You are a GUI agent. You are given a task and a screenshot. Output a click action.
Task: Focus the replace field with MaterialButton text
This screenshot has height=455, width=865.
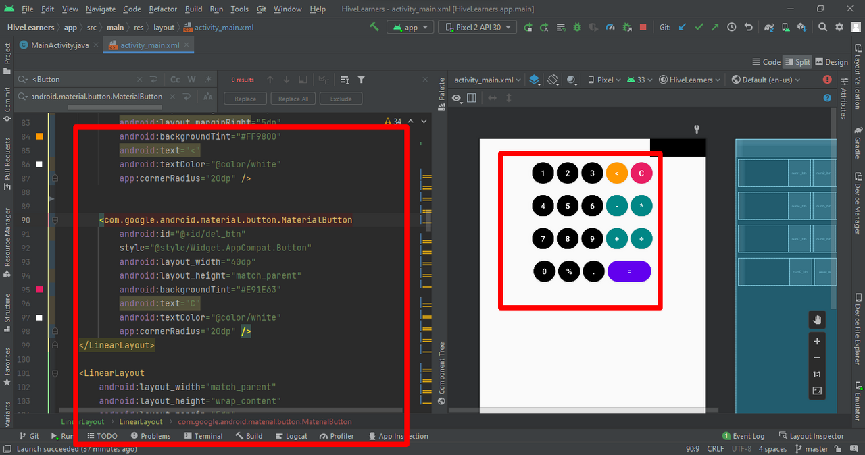[97, 97]
